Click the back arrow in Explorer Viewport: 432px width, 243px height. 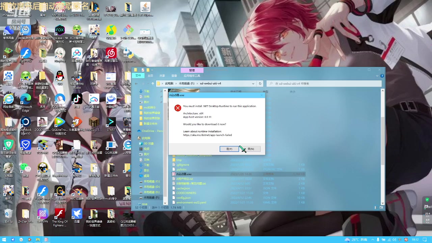[136, 83]
